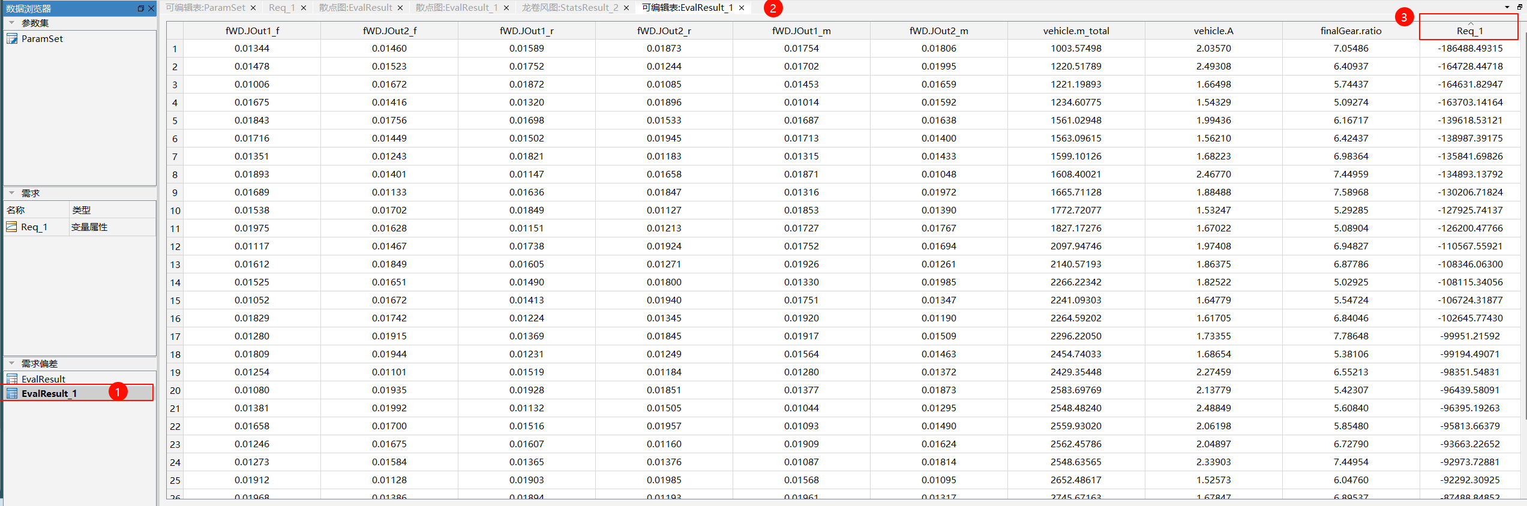This screenshot has width=1527, height=506.
Task: Sort by the fWD.JOut2_f column header
Action: 389,31
